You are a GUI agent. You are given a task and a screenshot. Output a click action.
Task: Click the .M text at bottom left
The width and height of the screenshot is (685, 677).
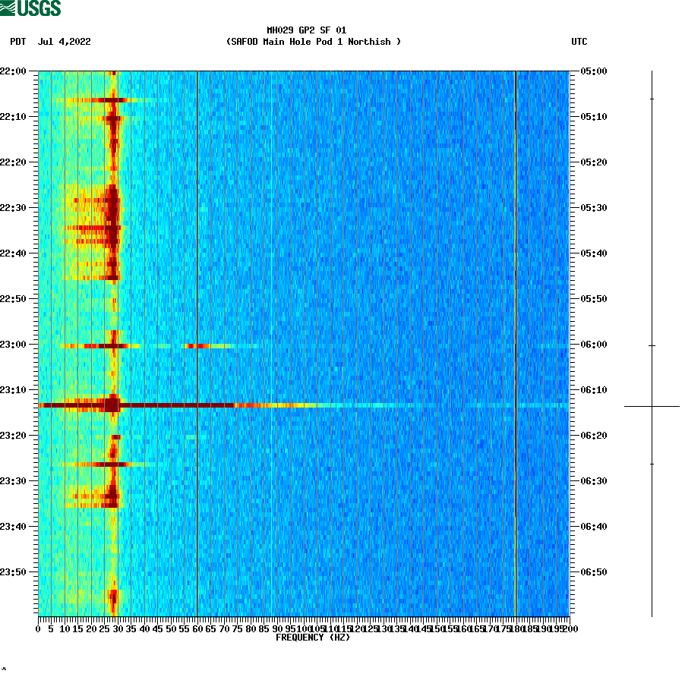(6, 670)
